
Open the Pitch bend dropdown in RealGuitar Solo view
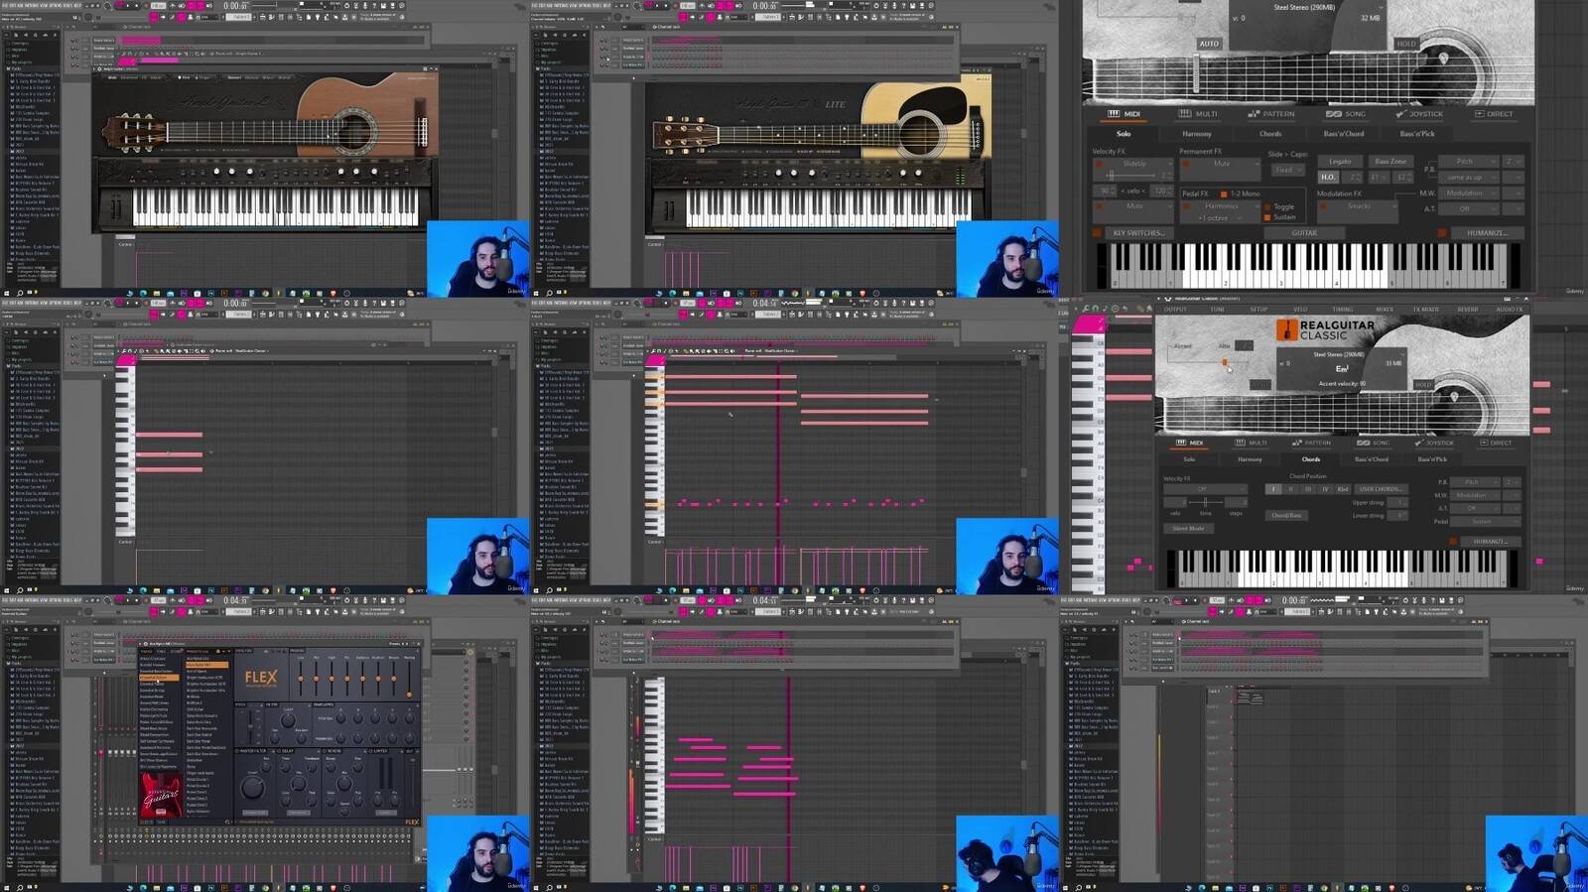[1471, 162]
